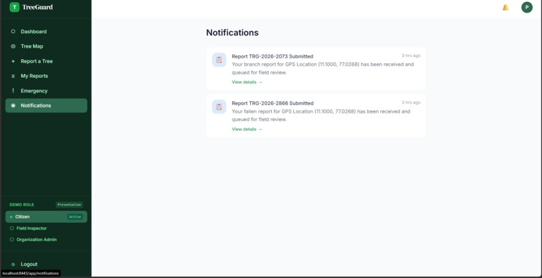Click title 'Report TRG-2026-2073 Submitted'

click(272, 56)
